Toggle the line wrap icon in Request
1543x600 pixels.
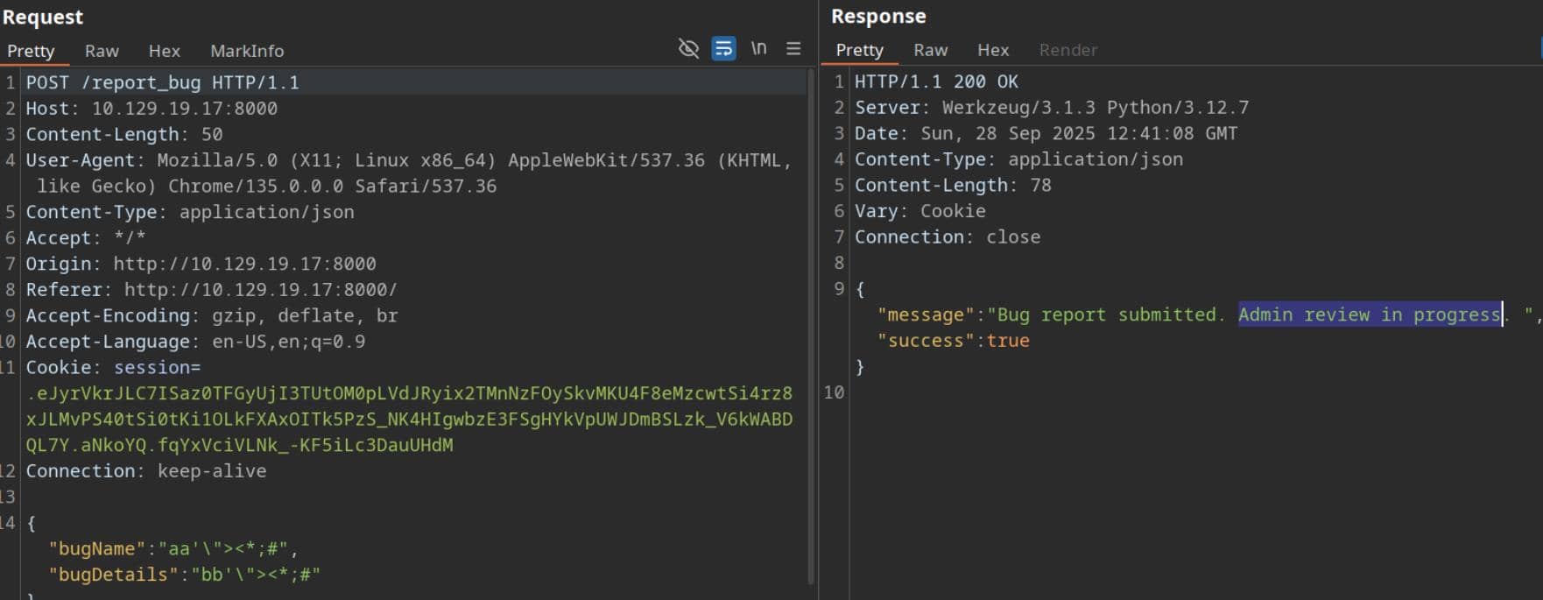coord(723,49)
